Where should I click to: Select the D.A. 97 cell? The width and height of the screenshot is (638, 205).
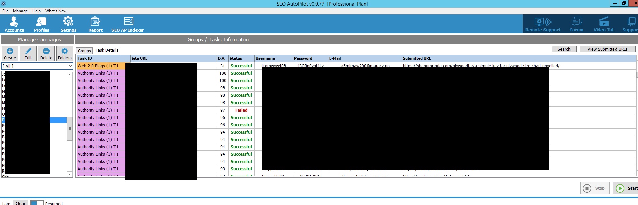point(222,110)
